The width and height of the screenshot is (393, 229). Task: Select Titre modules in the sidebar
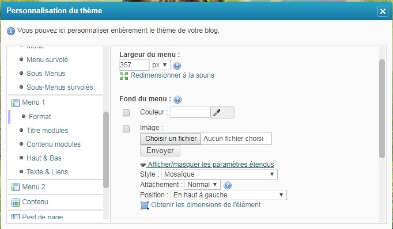[x=47, y=131]
